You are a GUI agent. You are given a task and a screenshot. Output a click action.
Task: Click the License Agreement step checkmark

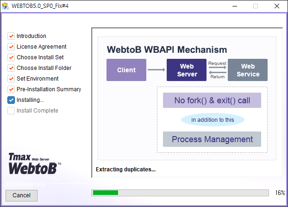click(11, 47)
